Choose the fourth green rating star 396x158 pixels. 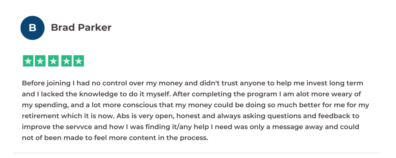66,61
